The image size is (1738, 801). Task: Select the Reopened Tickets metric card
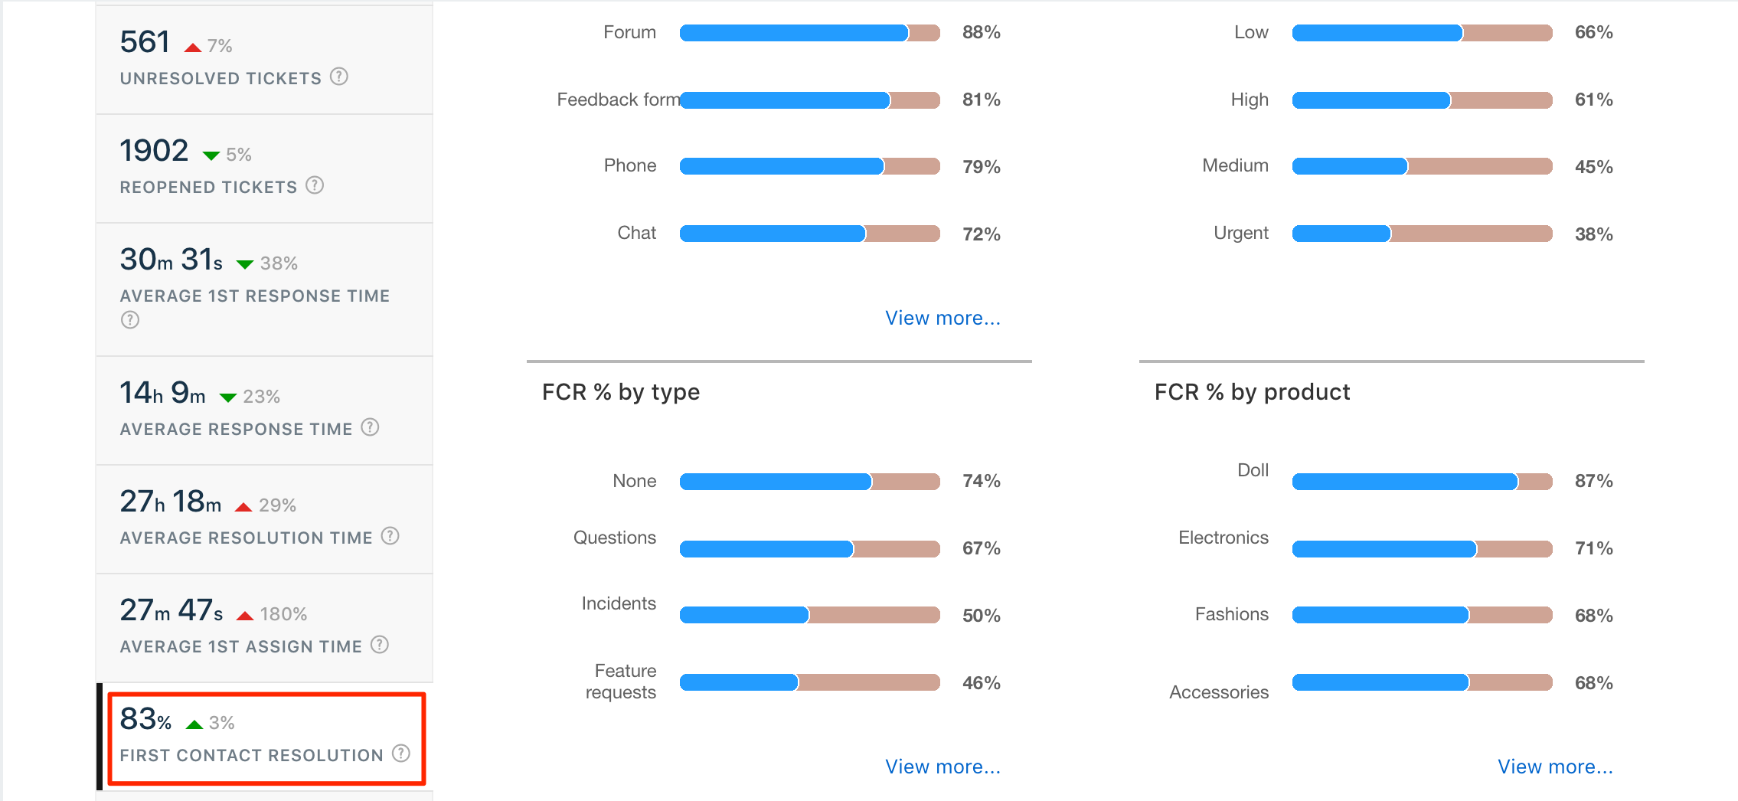point(264,168)
